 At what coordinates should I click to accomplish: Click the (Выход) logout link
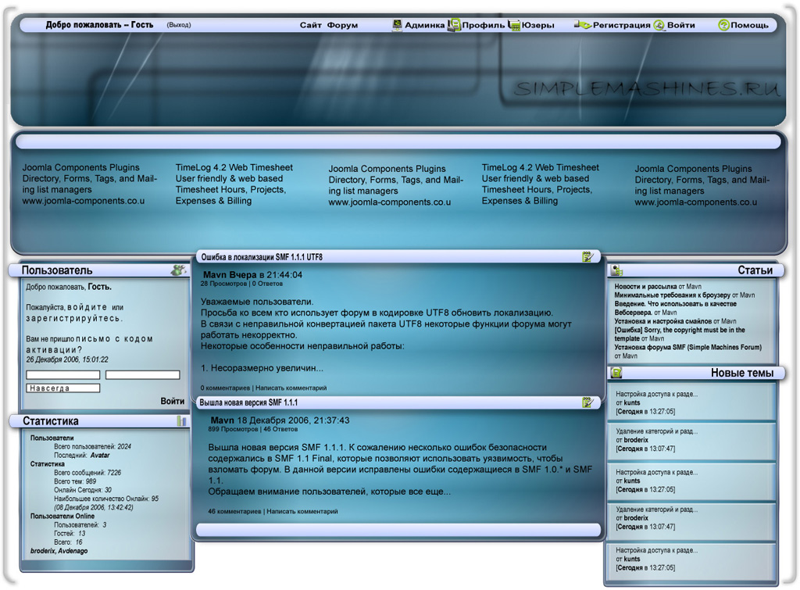click(179, 25)
